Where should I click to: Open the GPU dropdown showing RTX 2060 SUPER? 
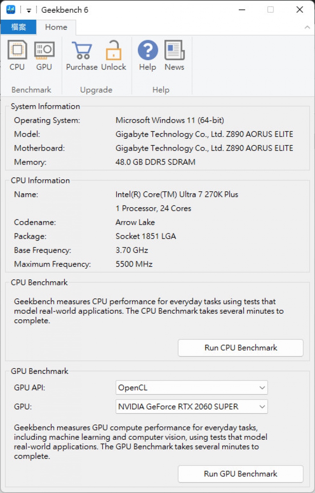point(192,407)
